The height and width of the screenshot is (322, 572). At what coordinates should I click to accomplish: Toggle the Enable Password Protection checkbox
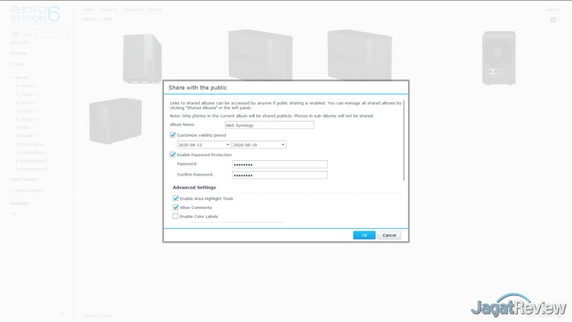coord(172,155)
